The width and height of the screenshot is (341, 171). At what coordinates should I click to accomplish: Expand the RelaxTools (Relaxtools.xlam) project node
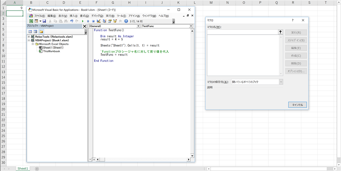tap(29, 37)
